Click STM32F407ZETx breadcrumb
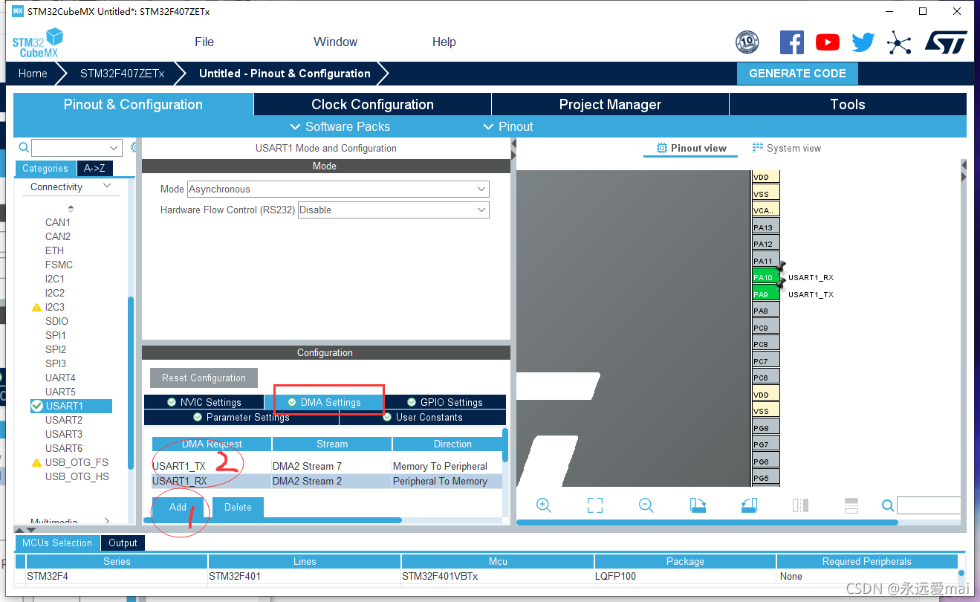Viewport: 980px width, 602px height. click(122, 74)
